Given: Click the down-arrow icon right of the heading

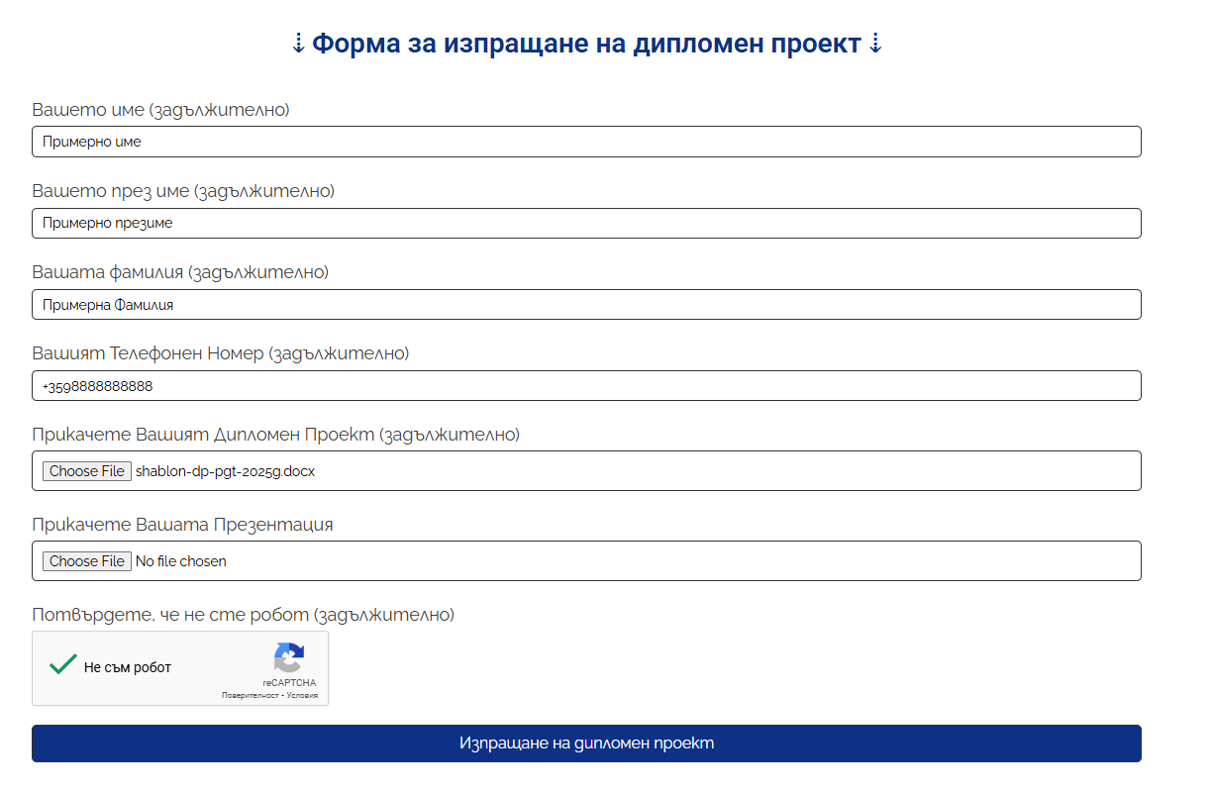Looking at the screenshot, I should coord(874,45).
